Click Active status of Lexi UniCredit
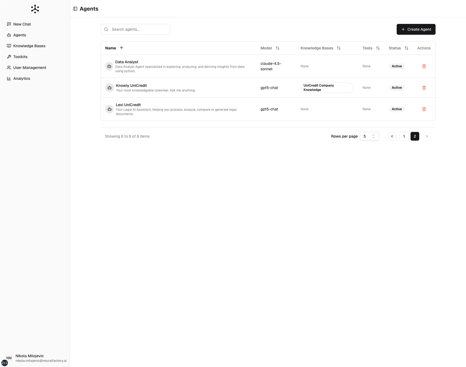The image size is (466, 367). pyautogui.click(x=397, y=109)
